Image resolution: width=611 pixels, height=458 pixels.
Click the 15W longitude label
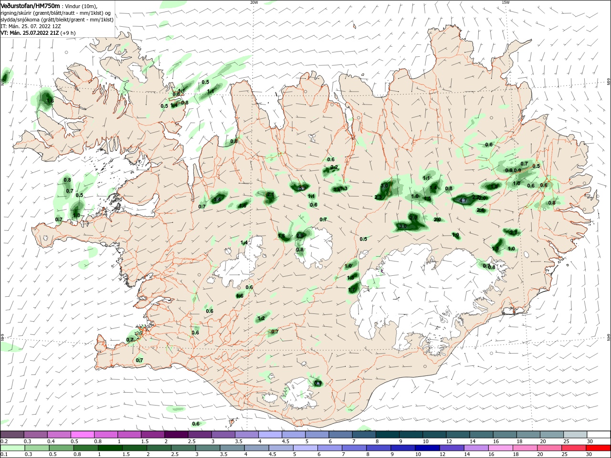coord(505,2)
